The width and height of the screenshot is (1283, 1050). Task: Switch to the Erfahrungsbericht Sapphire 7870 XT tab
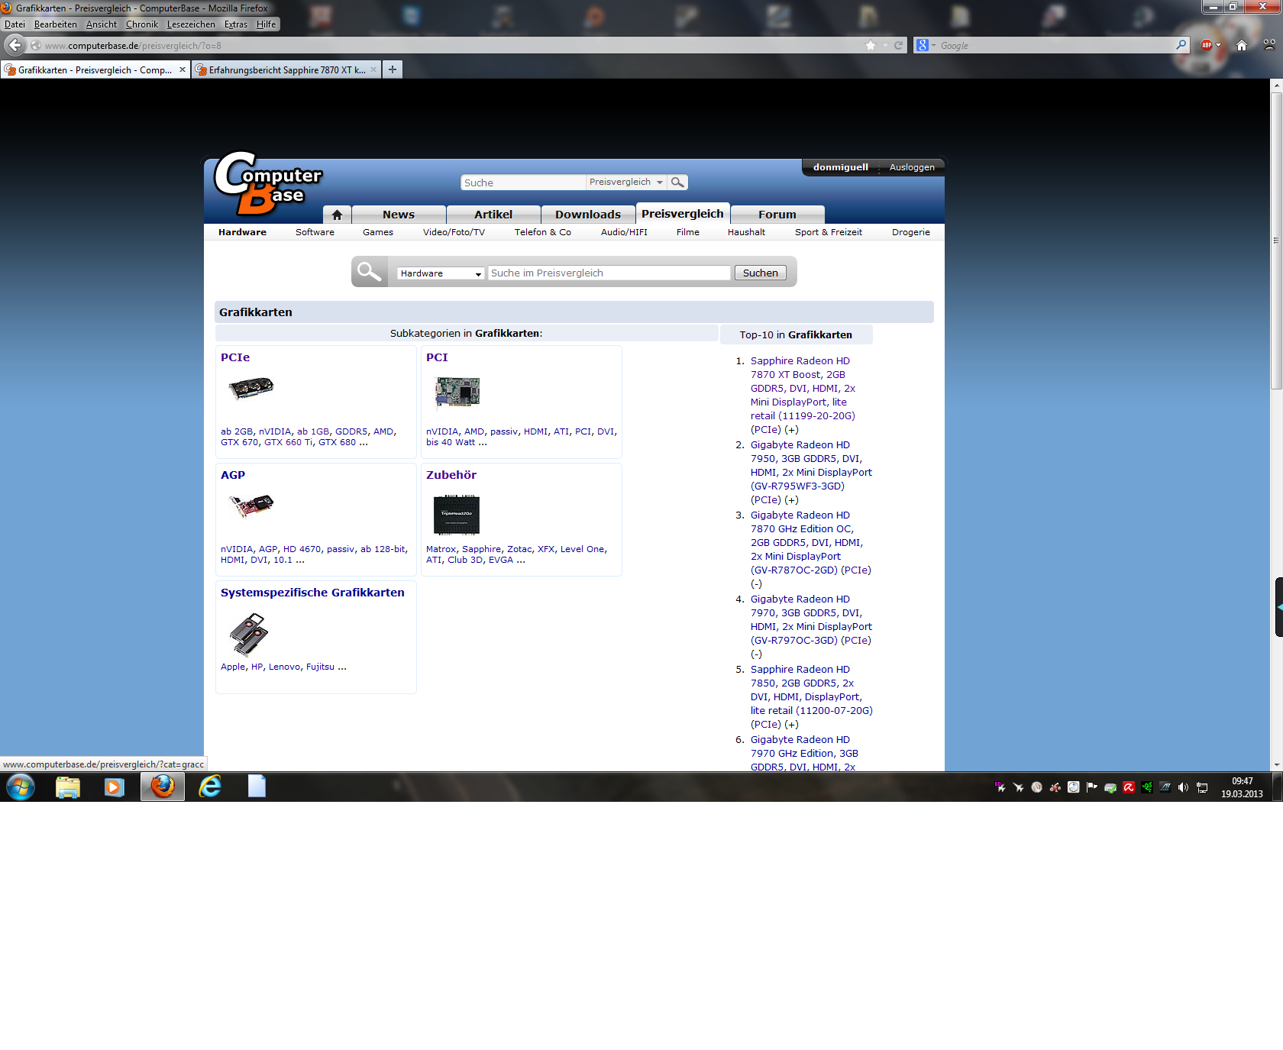286,69
